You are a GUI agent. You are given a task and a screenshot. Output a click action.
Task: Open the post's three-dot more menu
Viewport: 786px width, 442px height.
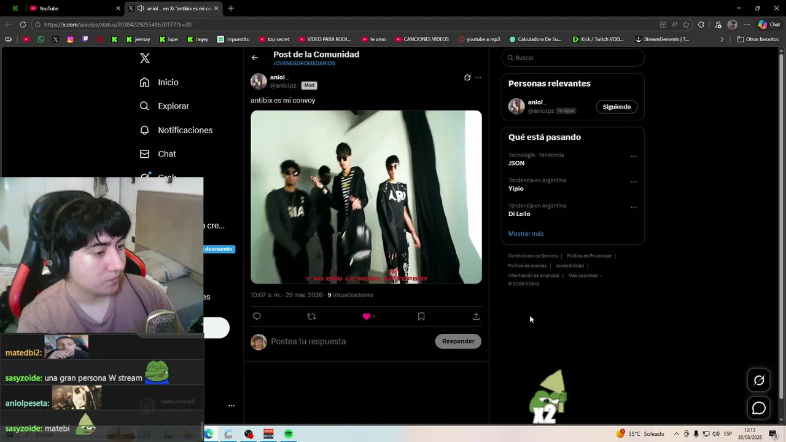(478, 77)
